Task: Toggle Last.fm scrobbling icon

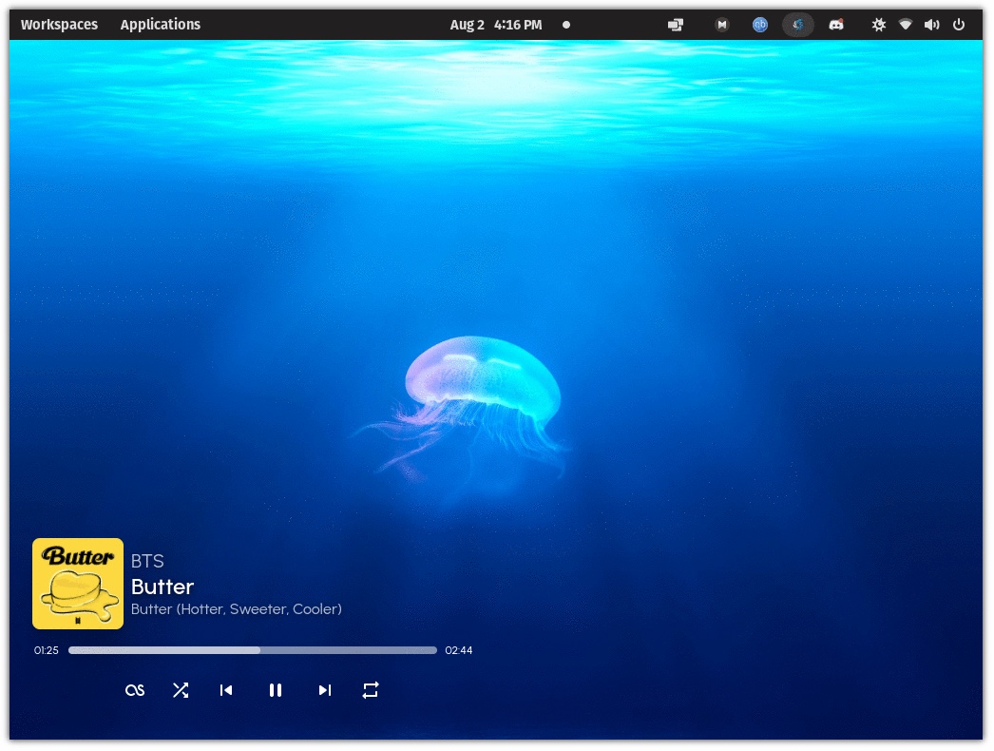Action: point(135,690)
